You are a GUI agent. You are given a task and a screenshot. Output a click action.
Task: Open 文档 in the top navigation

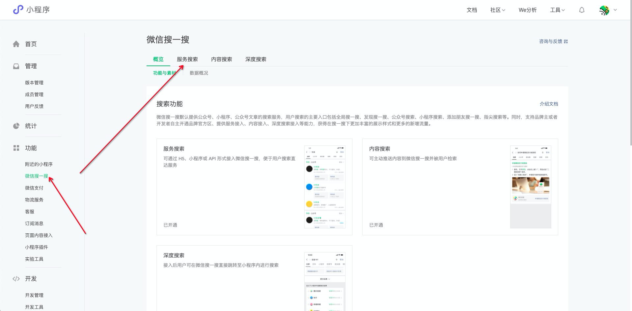[x=472, y=10]
